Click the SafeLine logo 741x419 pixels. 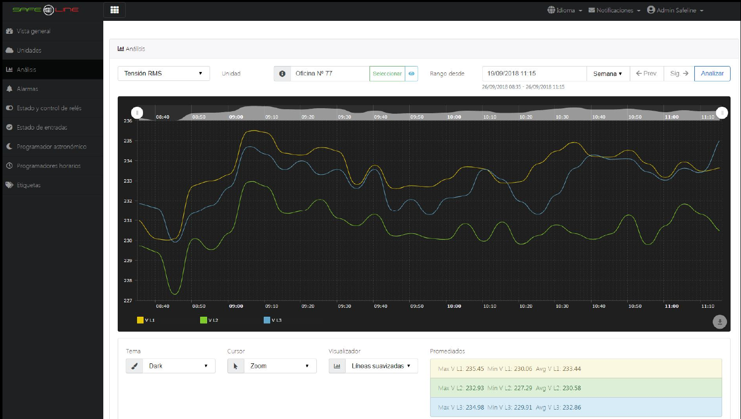[46, 10]
